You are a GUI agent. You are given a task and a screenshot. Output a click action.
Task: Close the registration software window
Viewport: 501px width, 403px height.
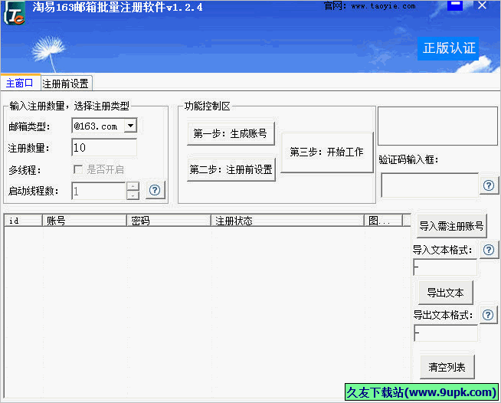click(482, 5)
